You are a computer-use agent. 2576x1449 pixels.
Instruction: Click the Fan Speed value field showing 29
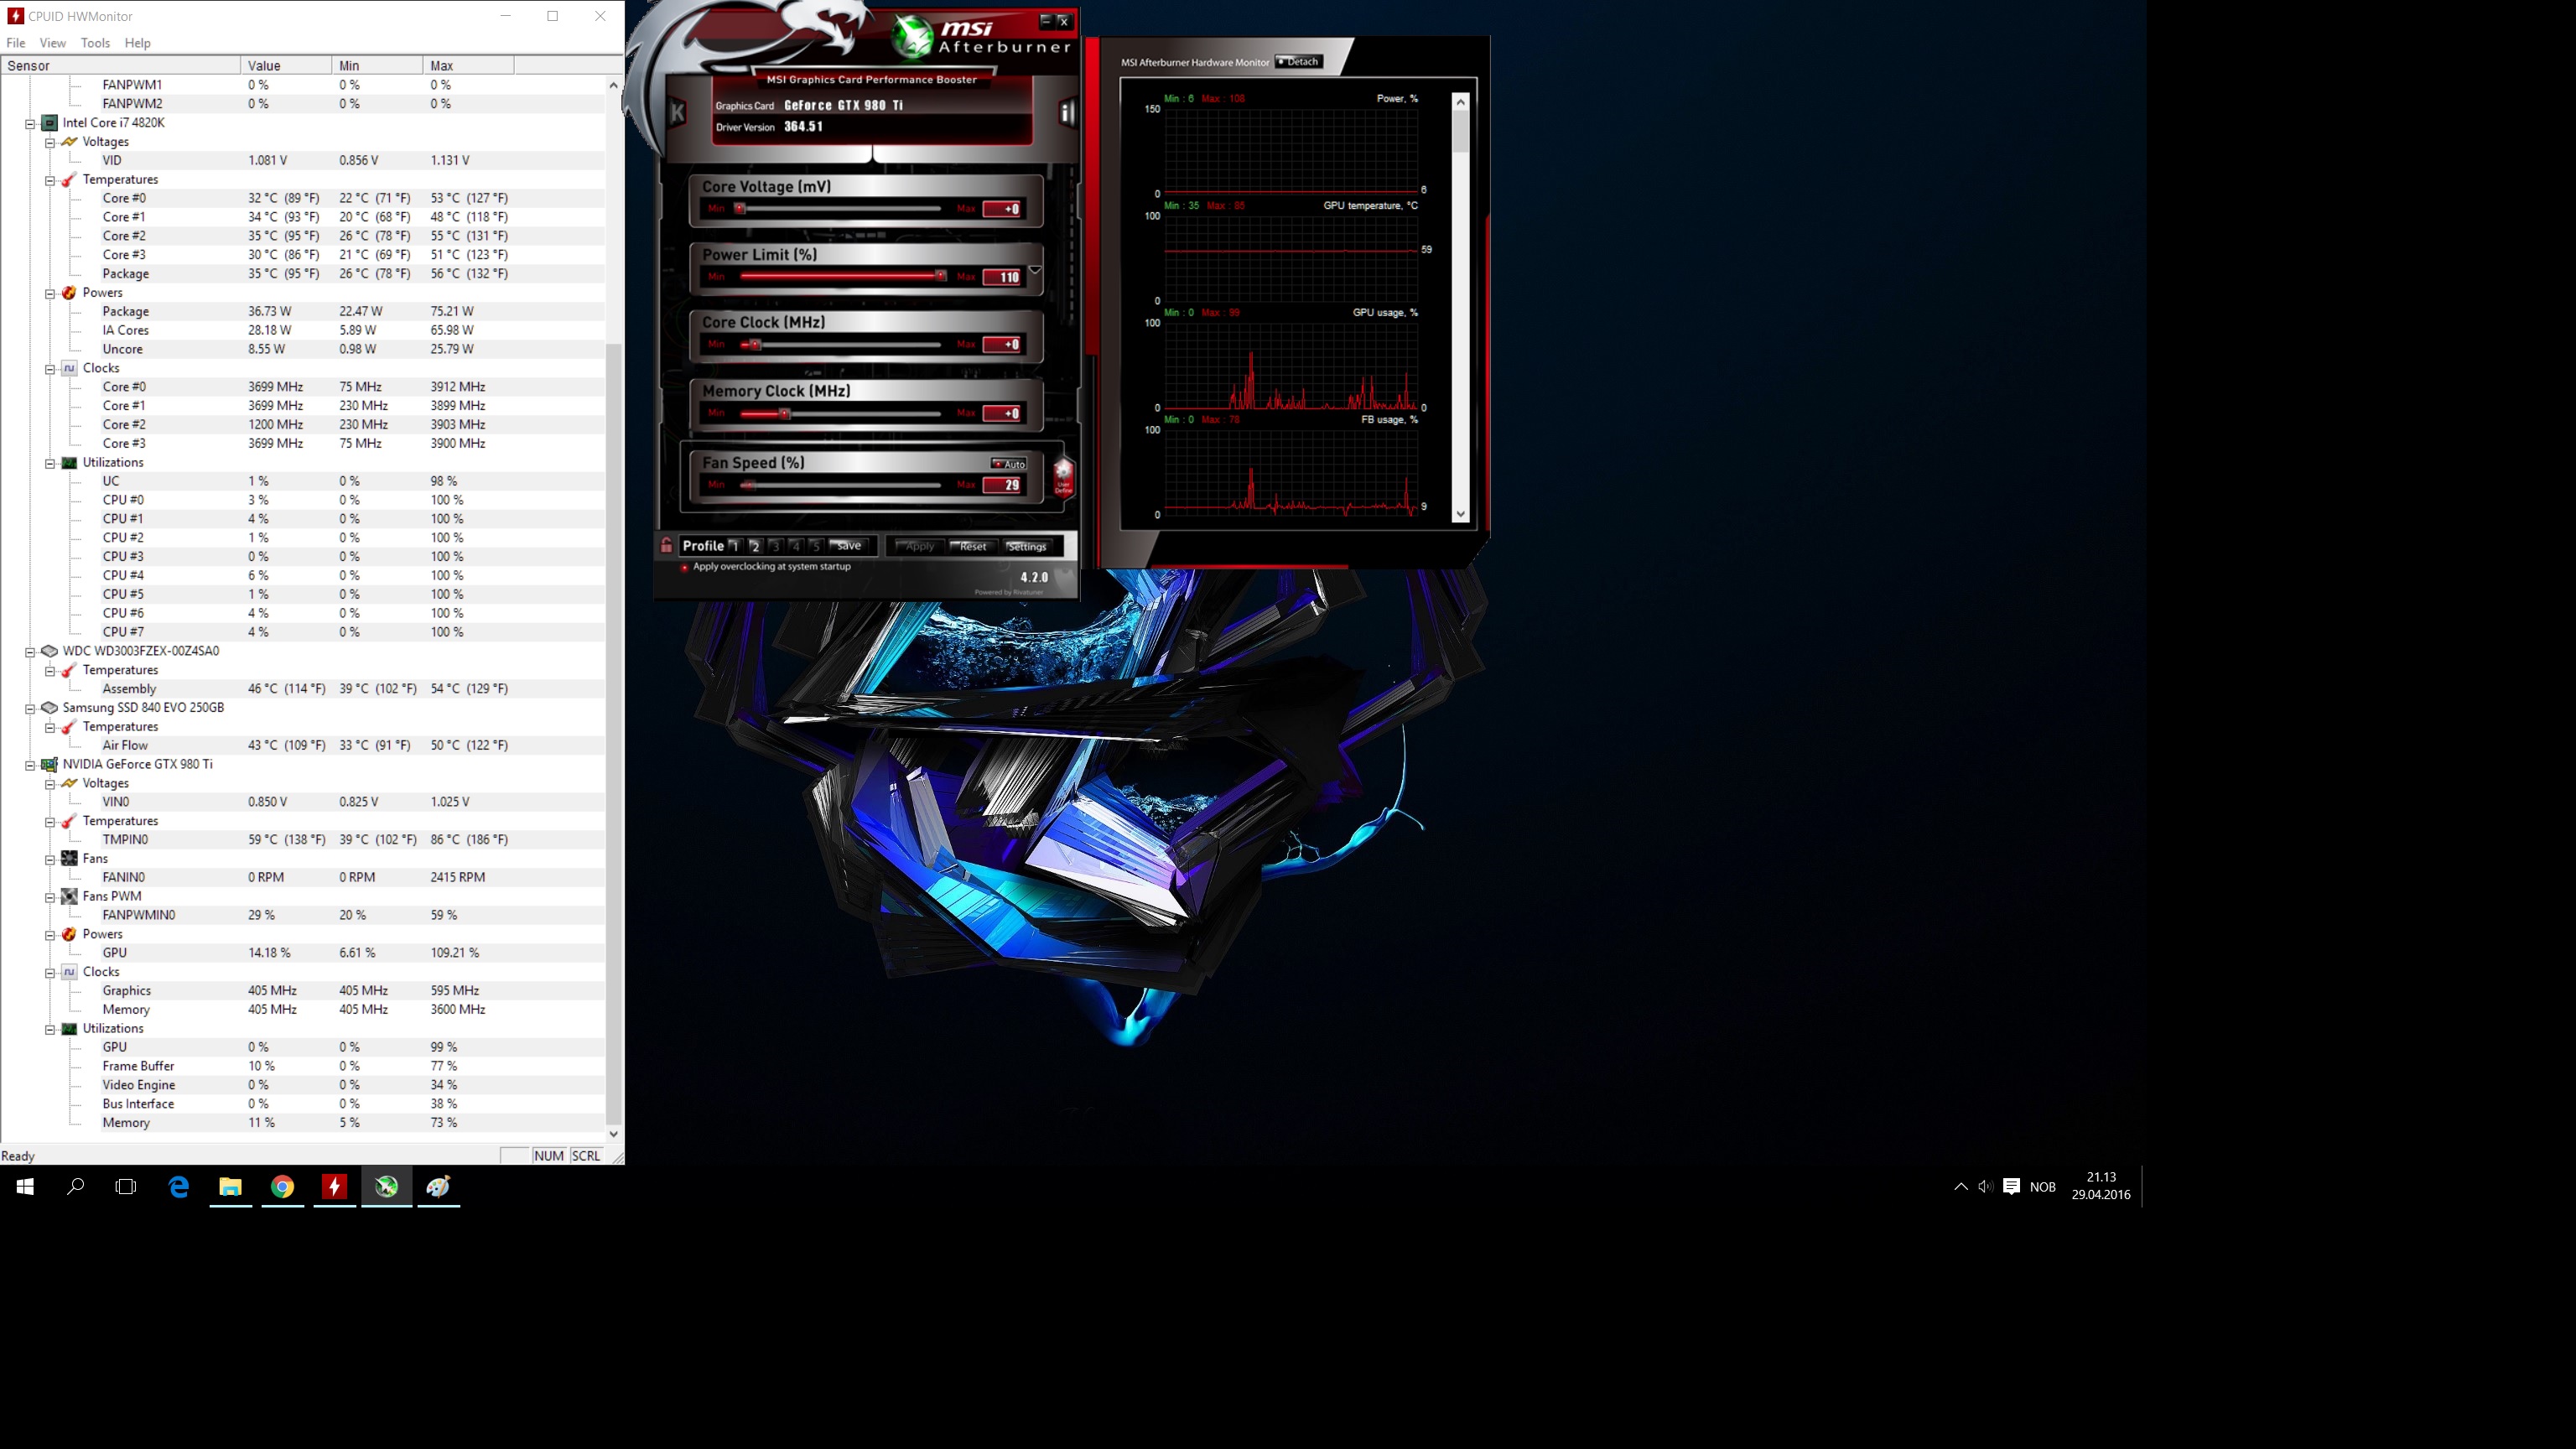[1003, 485]
